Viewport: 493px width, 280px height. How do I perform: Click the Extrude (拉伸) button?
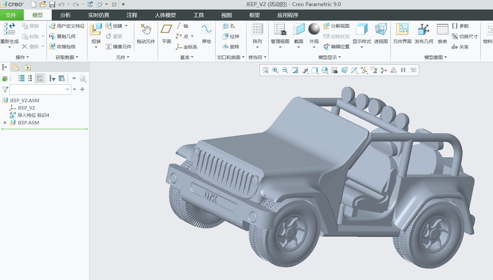point(231,36)
